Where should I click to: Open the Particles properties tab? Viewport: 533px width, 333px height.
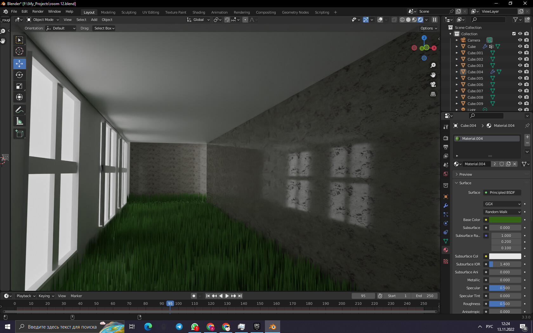pyautogui.click(x=446, y=214)
